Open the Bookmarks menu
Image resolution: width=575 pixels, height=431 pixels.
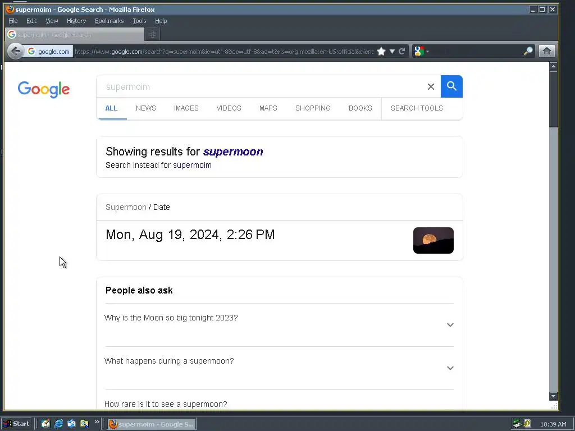tap(109, 21)
